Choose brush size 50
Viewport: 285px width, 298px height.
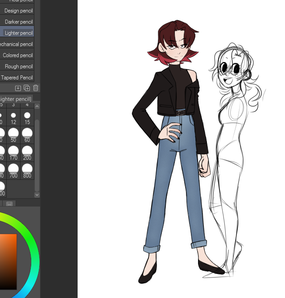[13, 135]
